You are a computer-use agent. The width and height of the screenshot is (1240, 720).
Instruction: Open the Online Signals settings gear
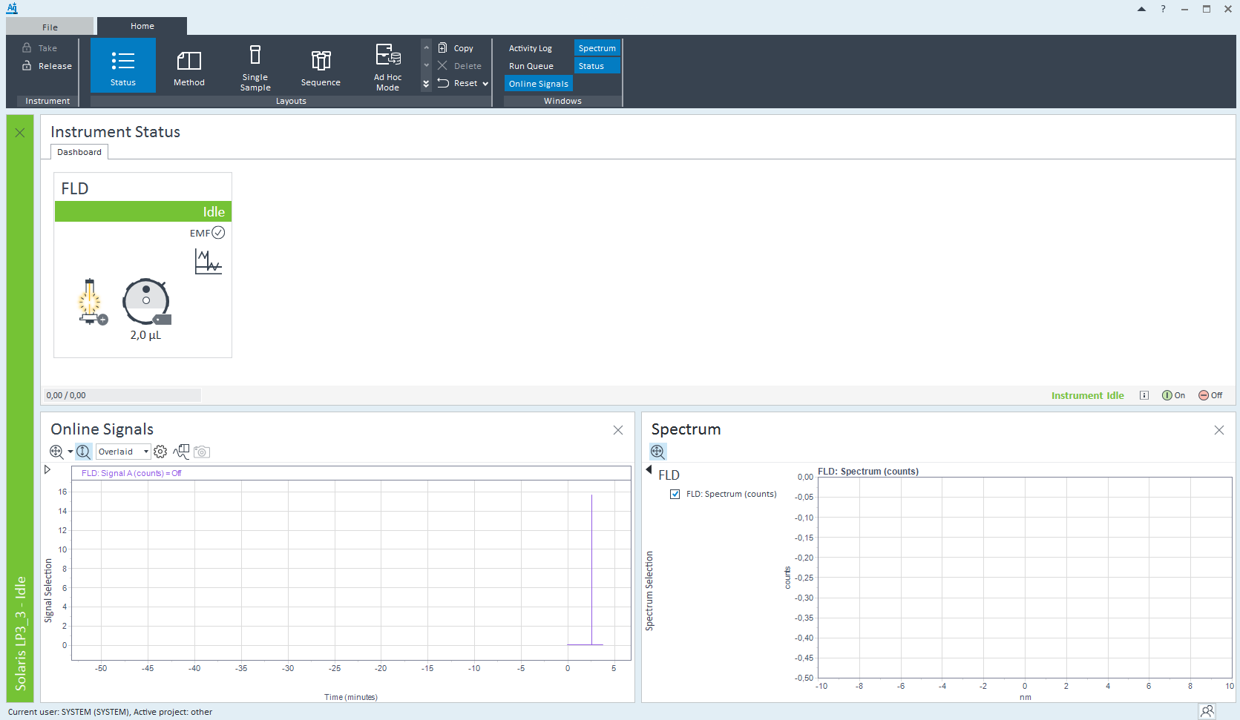pyautogui.click(x=160, y=452)
